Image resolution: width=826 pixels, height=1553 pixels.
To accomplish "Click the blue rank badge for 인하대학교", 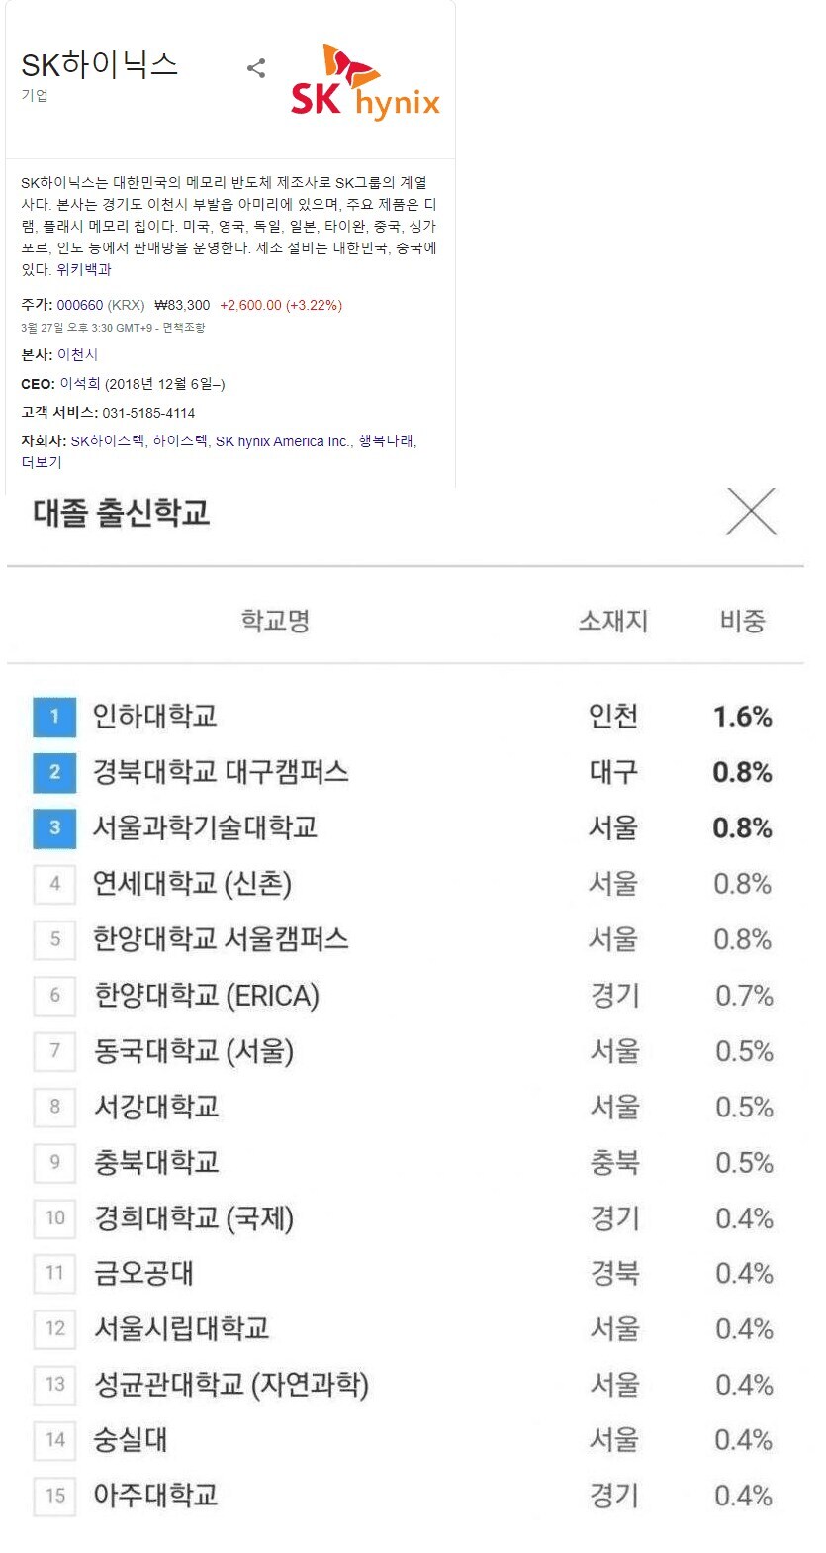I will [x=55, y=718].
